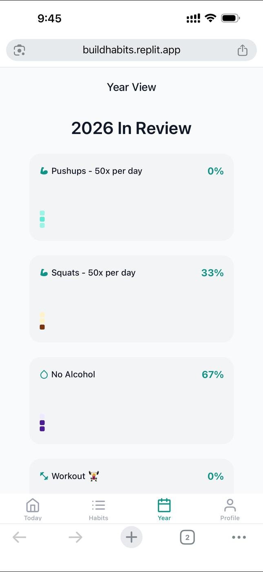Tap the camera scan icon in address bar
Viewport: 263px width, 572px height.
coord(19,50)
